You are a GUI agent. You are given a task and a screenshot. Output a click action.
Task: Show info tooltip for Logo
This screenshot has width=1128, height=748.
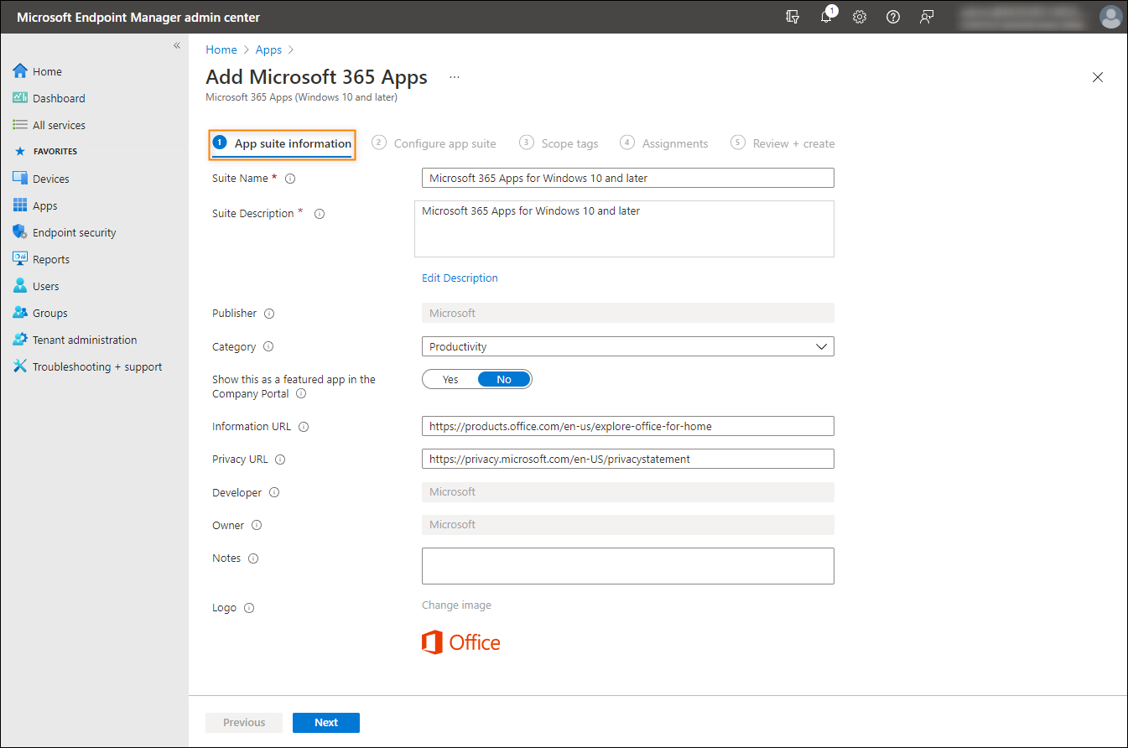[x=248, y=608]
